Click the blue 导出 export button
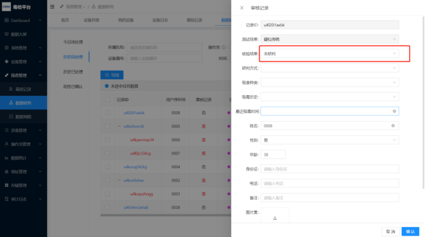The image size is (425, 237). [112, 75]
